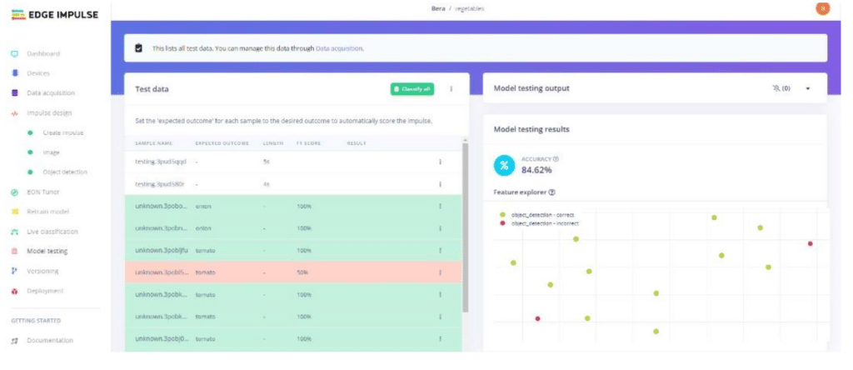
Task: Open the Model testing menu item
Action: click(47, 251)
